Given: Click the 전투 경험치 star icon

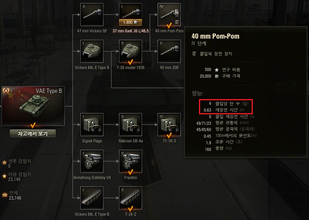Looking at the screenshot, I should coord(4,163).
